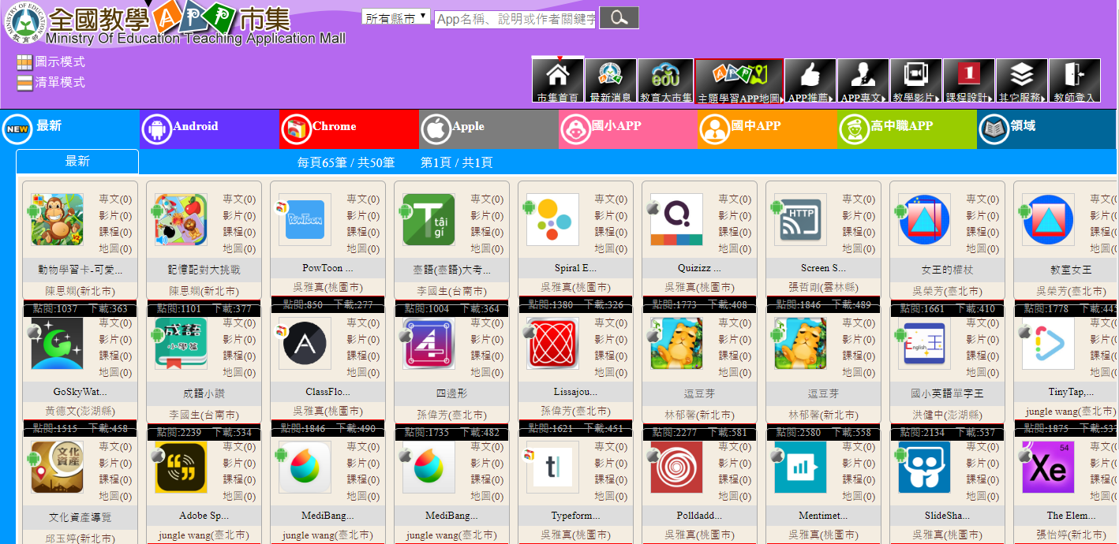
Task: Open the Quizizz app icon
Action: [x=676, y=220]
